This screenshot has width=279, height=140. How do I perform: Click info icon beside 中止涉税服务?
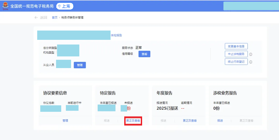[x=251, y=54]
